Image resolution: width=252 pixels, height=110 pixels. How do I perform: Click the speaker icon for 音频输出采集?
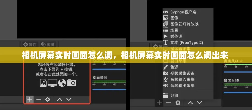tap(166, 86)
